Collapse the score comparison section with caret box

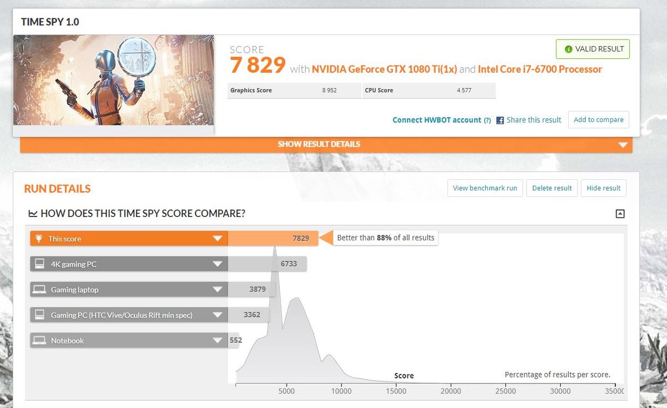coord(620,214)
